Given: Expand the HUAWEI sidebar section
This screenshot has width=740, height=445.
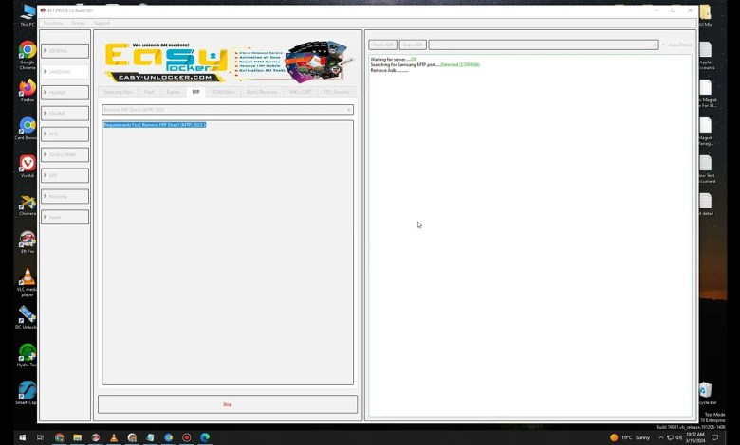Looking at the screenshot, I should [65, 93].
